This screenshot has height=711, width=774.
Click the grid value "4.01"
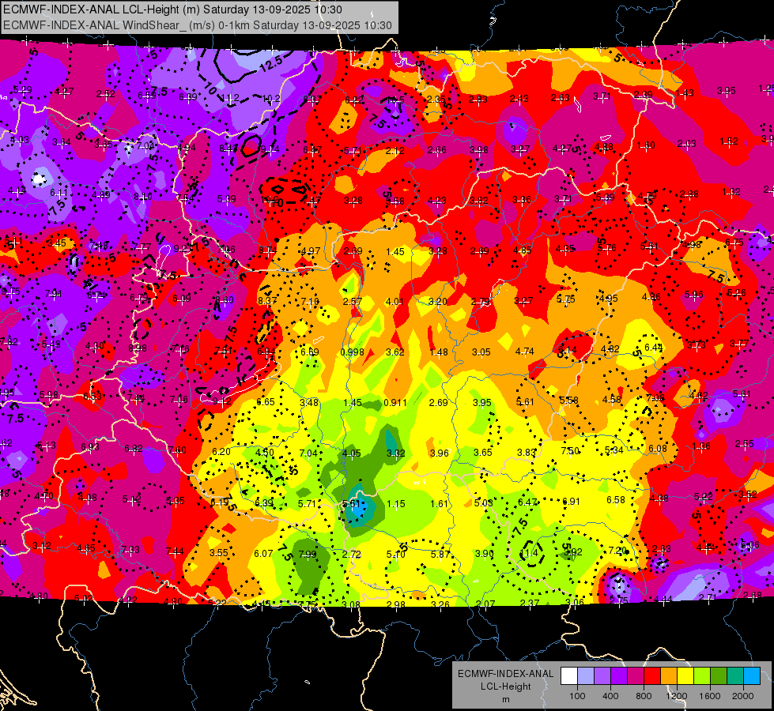click(x=395, y=301)
